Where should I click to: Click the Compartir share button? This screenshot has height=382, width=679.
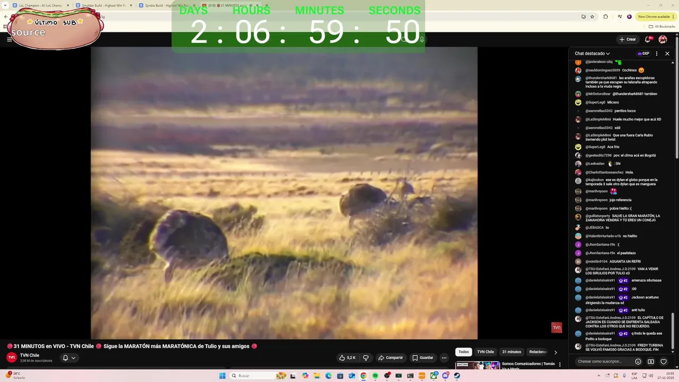390,358
